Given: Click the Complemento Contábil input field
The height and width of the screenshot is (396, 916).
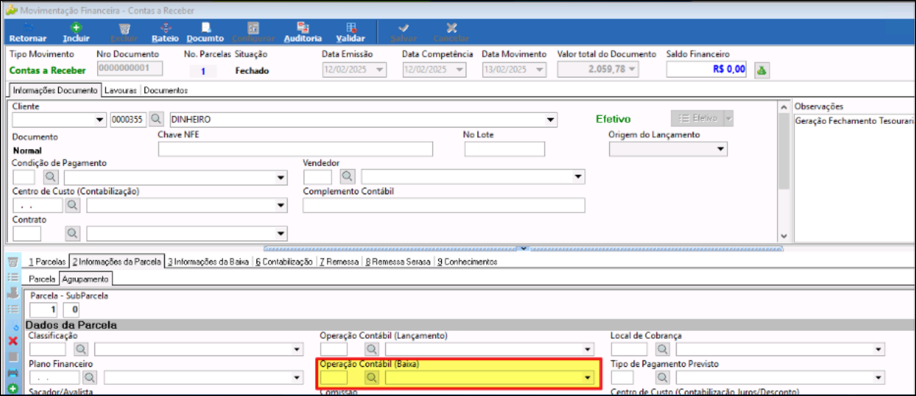Looking at the screenshot, I should [444, 205].
